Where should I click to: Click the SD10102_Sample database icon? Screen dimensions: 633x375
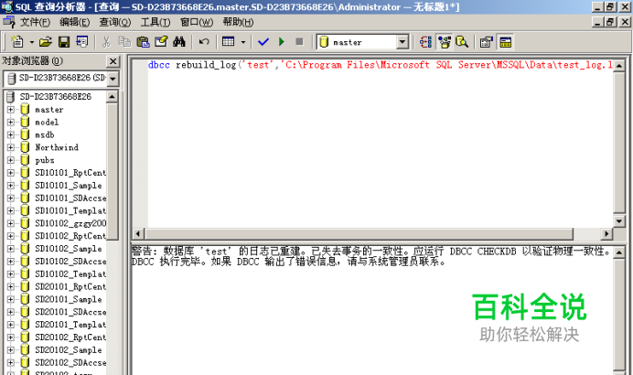click(x=25, y=248)
